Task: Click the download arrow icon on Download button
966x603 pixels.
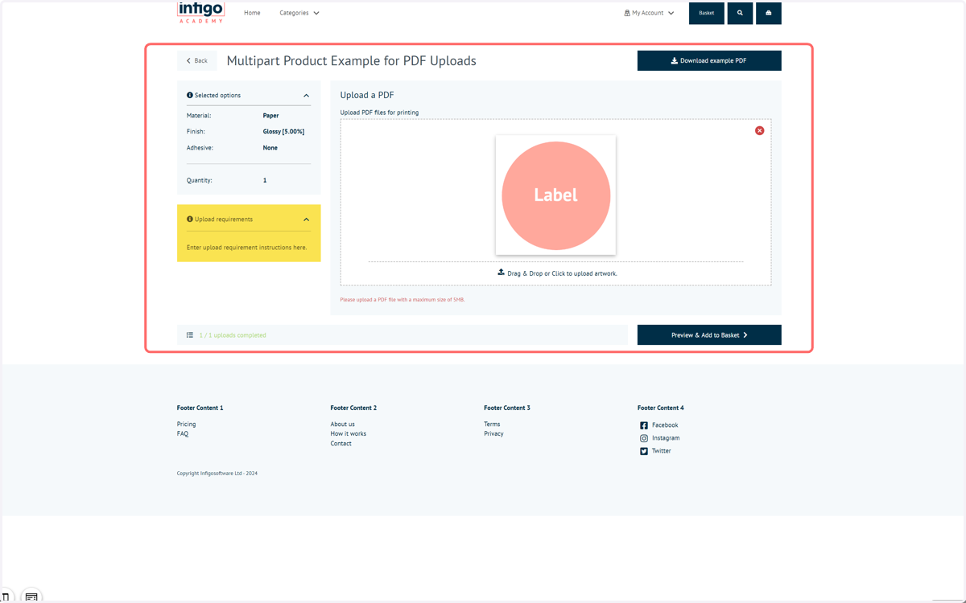Action: (x=675, y=60)
